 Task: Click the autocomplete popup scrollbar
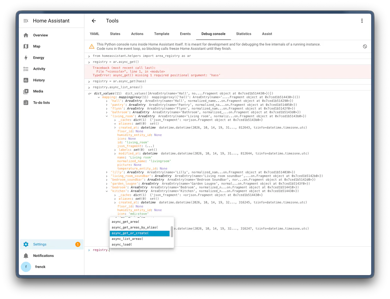pos(172,232)
